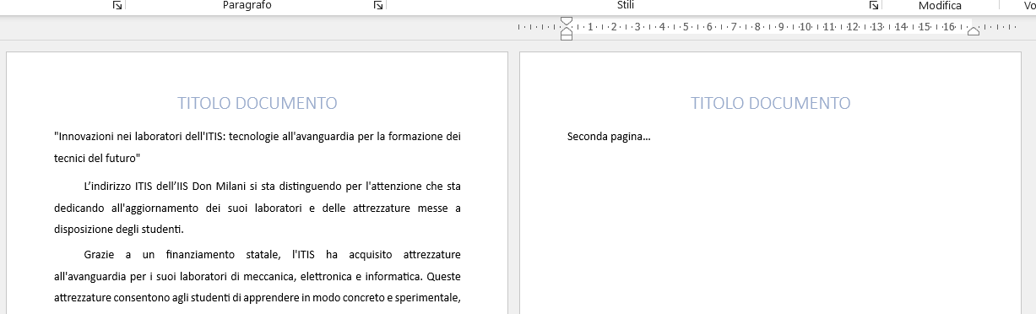Click the ruler at the 13 mark
Viewport: 1036px width, 314px height.
click(x=877, y=27)
